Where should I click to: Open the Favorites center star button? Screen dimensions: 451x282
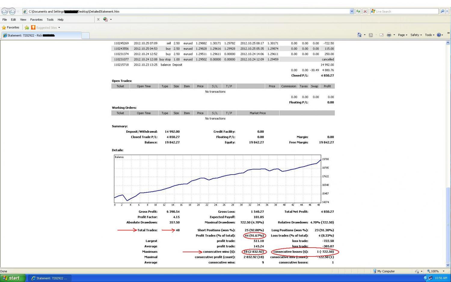coord(11,27)
